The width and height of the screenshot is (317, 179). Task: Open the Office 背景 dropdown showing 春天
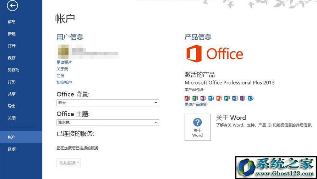(x=108, y=103)
